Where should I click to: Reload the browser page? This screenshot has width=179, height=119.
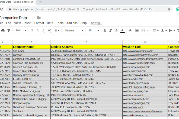[x=2, y=9]
